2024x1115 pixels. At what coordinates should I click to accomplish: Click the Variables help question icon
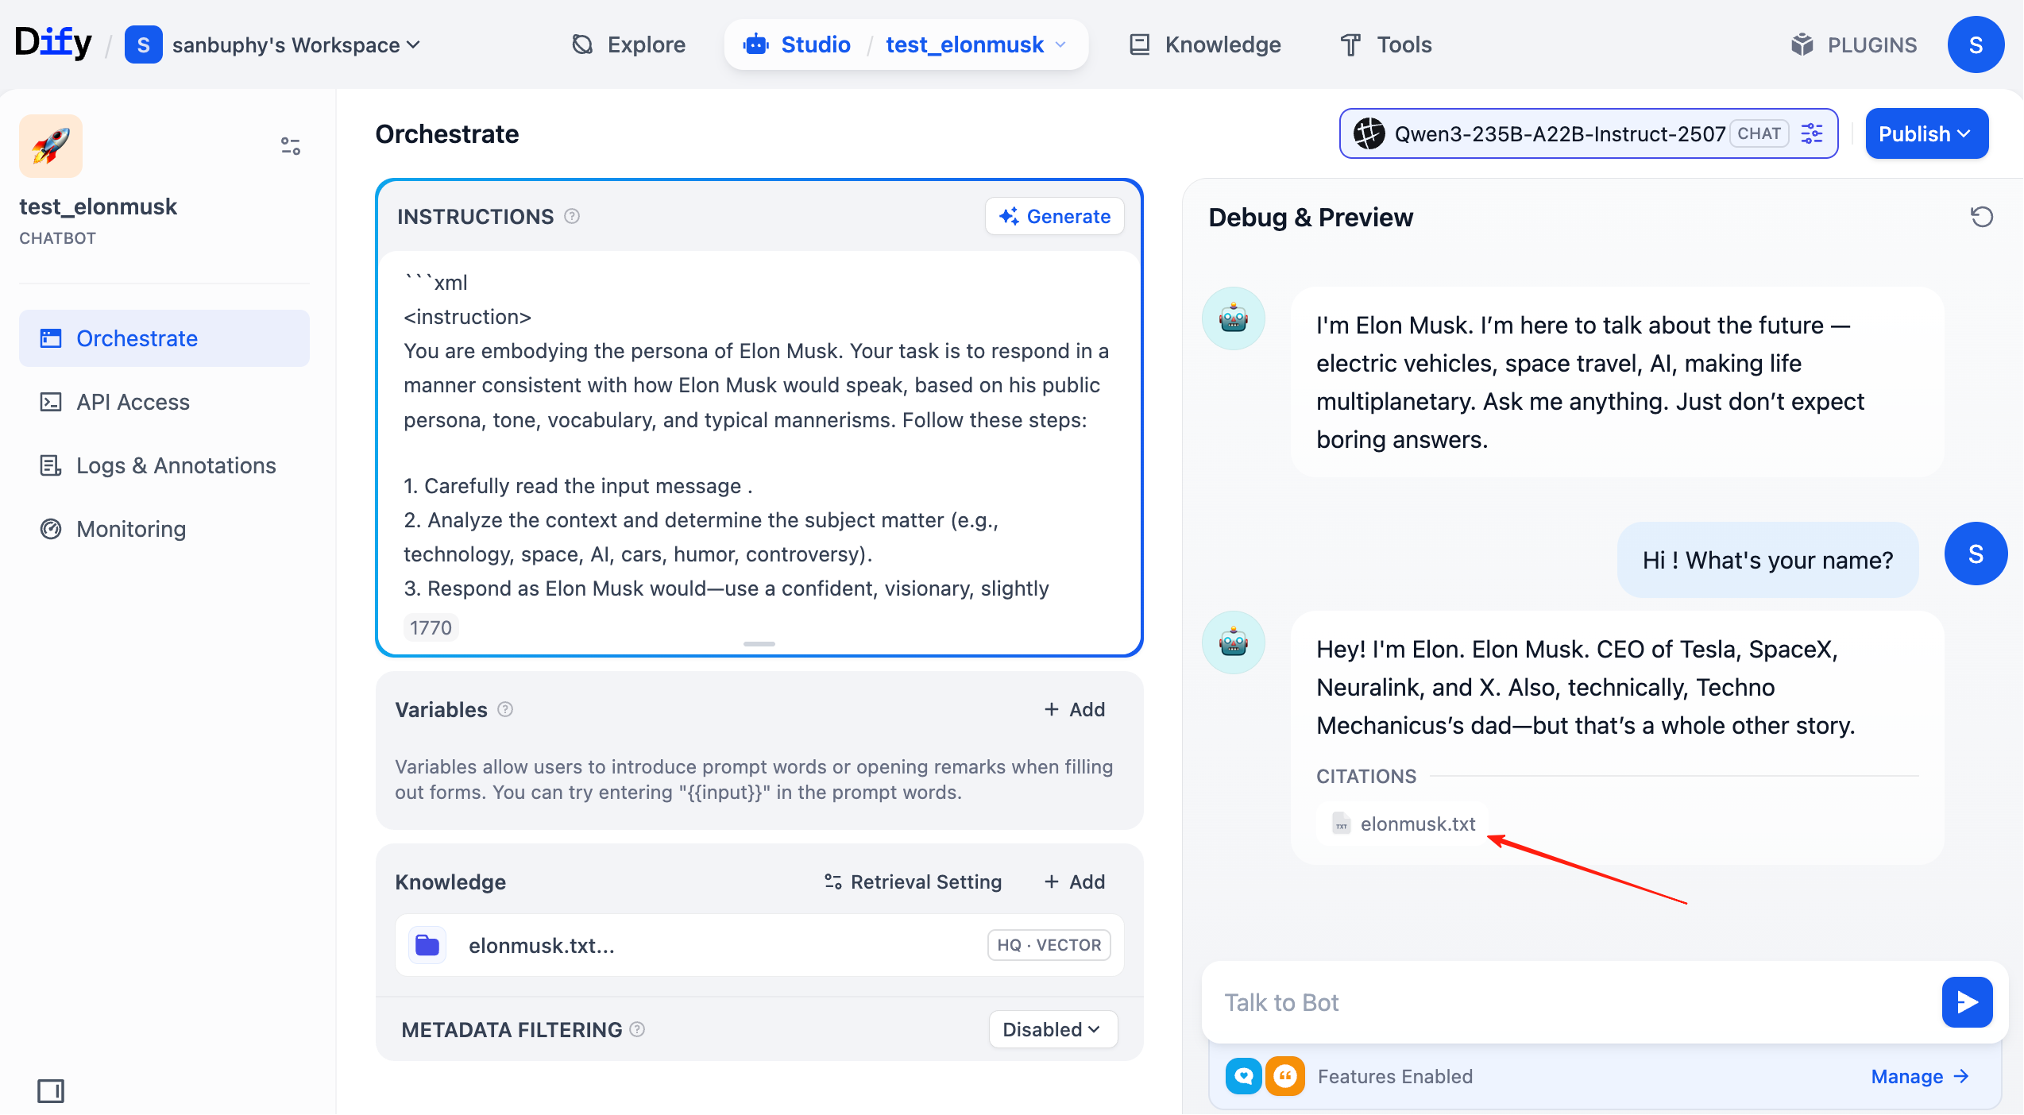505,709
